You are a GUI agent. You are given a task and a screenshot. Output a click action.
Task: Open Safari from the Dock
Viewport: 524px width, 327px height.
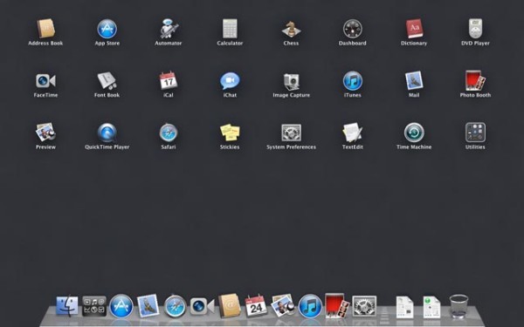(x=176, y=306)
